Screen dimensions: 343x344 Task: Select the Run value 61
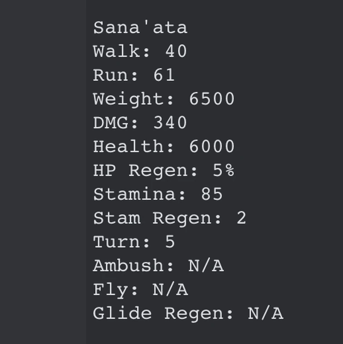pyautogui.click(x=164, y=75)
